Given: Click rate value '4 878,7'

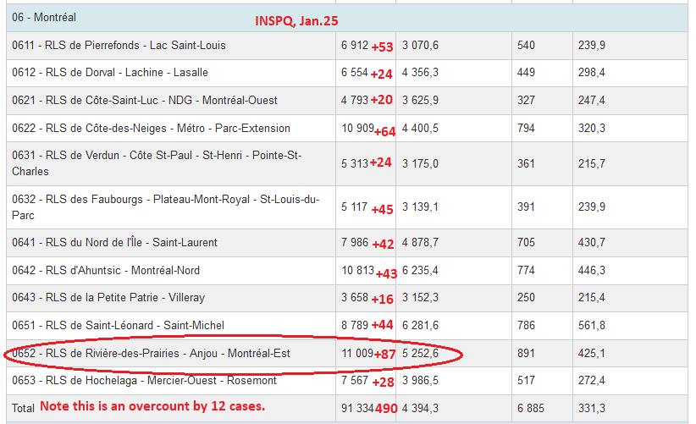Looking at the screenshot, I should pos(420,242).
